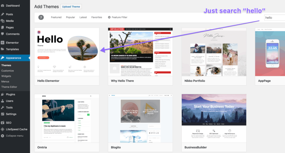Click the Appearance paintbrush icon
Image resolution: width=285 pixels, height=153 pixels.
3,58
